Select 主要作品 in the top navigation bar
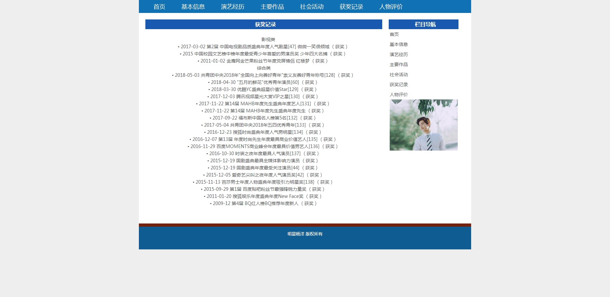The image size is (610, 297). [x=272, y=6]
